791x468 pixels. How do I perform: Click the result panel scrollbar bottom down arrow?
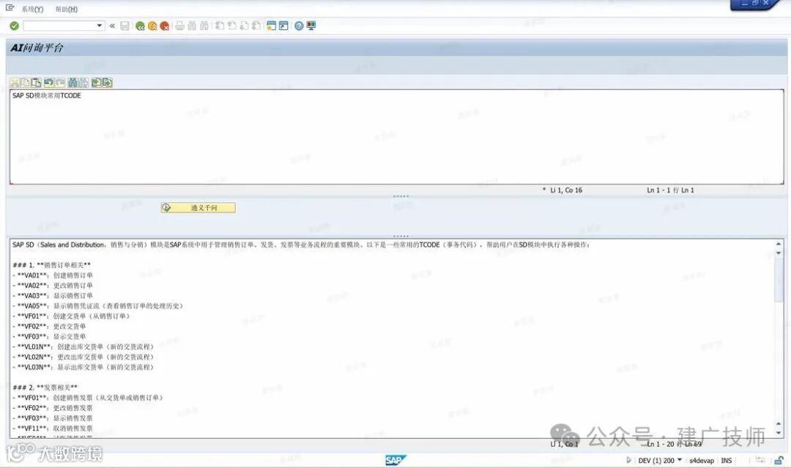tap(779, 433)
